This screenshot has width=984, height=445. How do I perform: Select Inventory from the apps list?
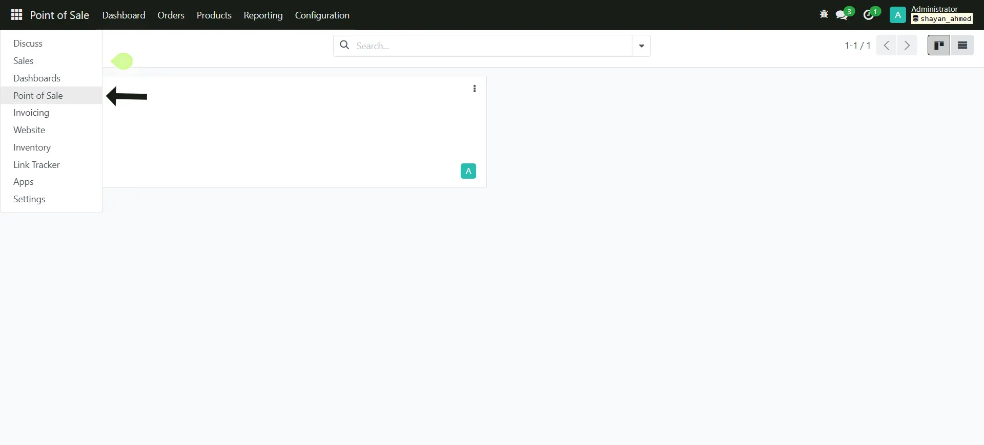point(32,147)
